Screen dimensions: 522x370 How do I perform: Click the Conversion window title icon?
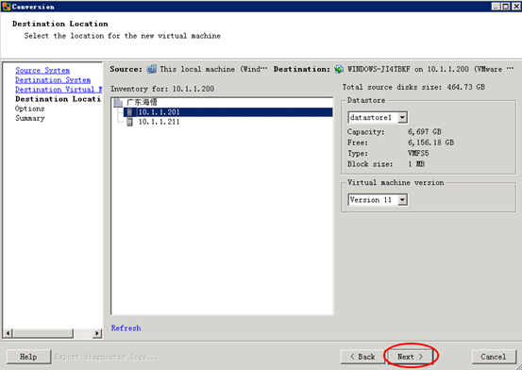point(6,7)
